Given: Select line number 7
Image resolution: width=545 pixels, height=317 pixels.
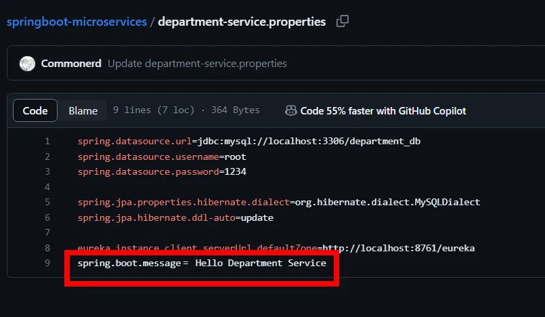Looking at the screenshot, I should tap(47, 232).
